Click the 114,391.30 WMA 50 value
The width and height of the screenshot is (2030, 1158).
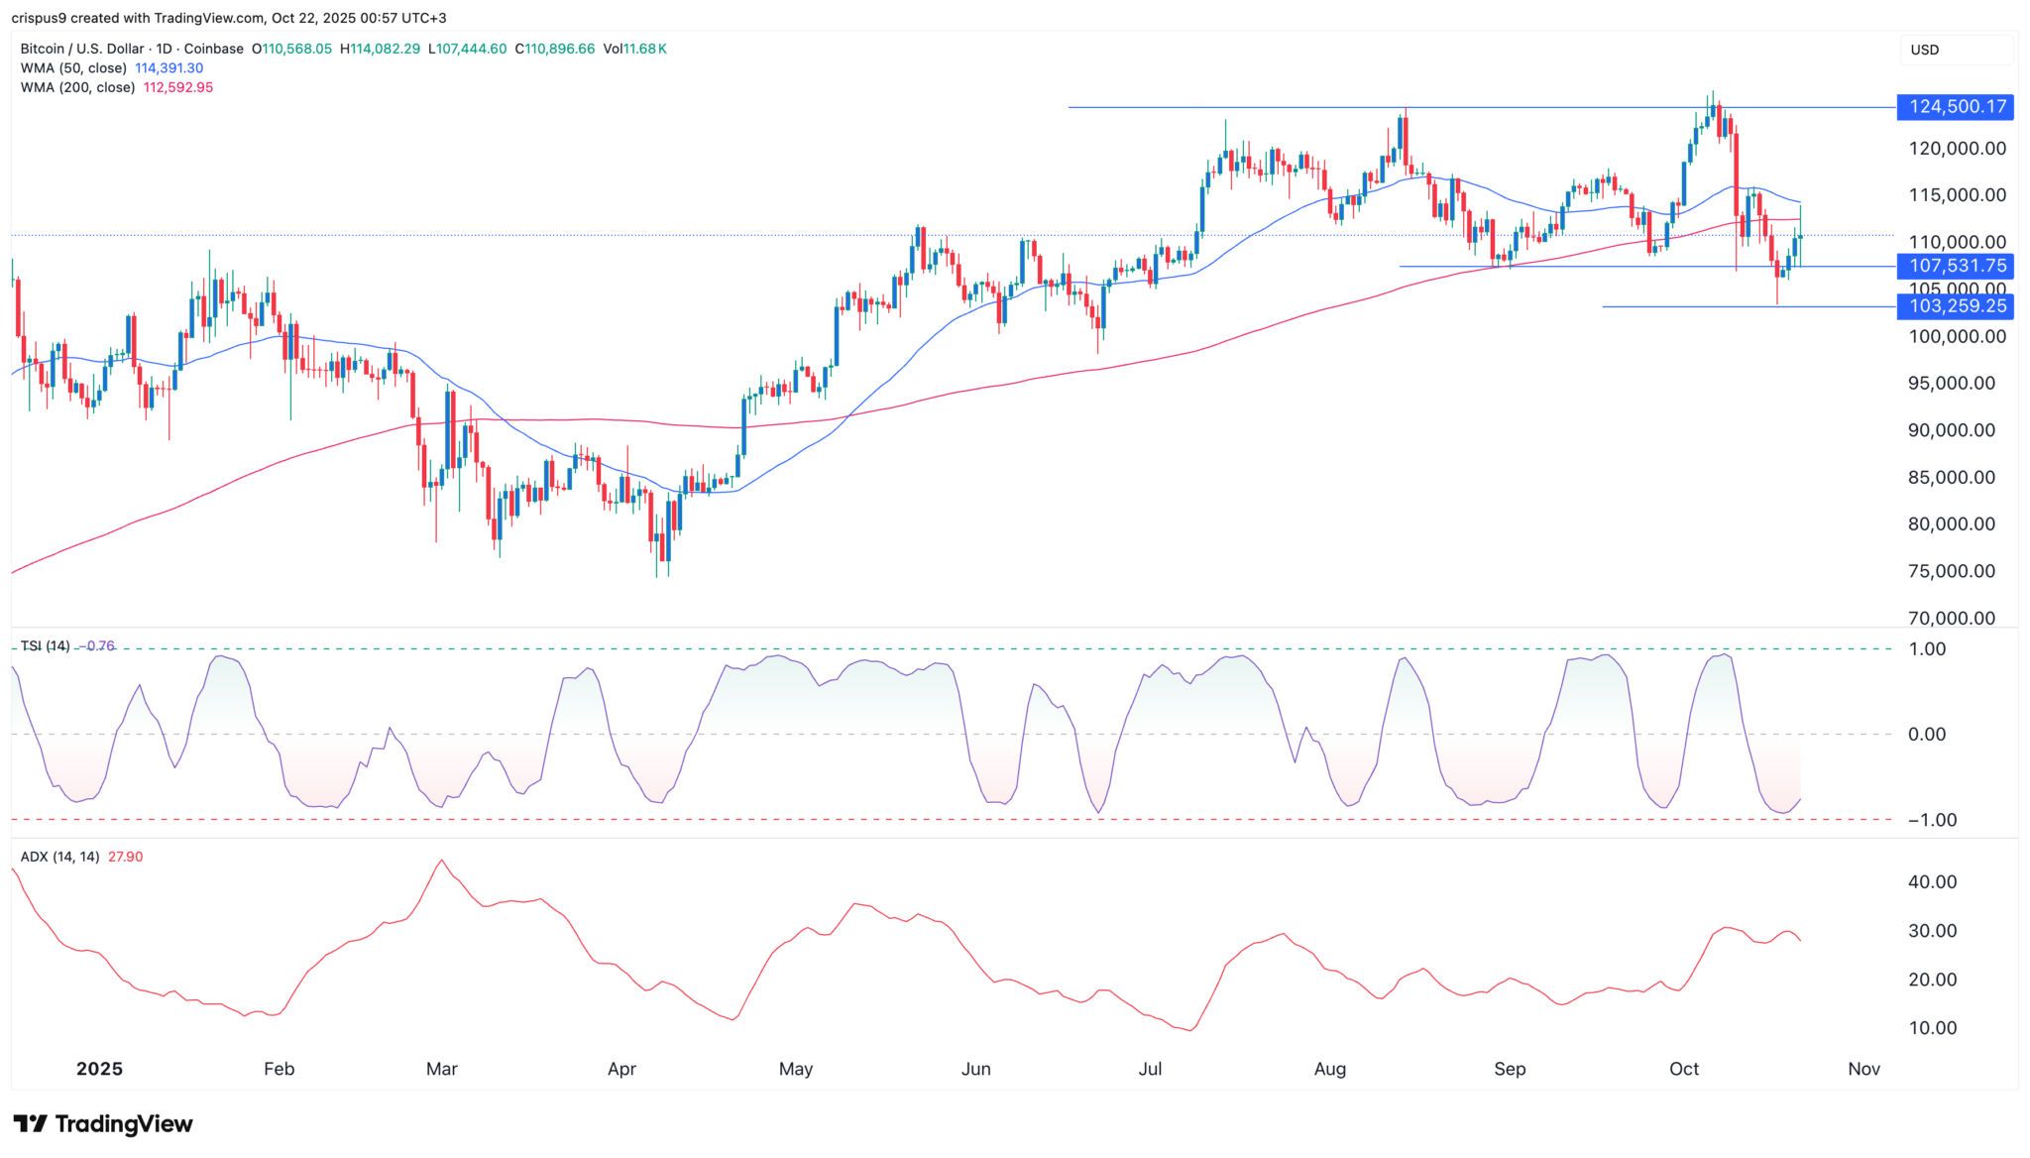(x=169, y=68)
